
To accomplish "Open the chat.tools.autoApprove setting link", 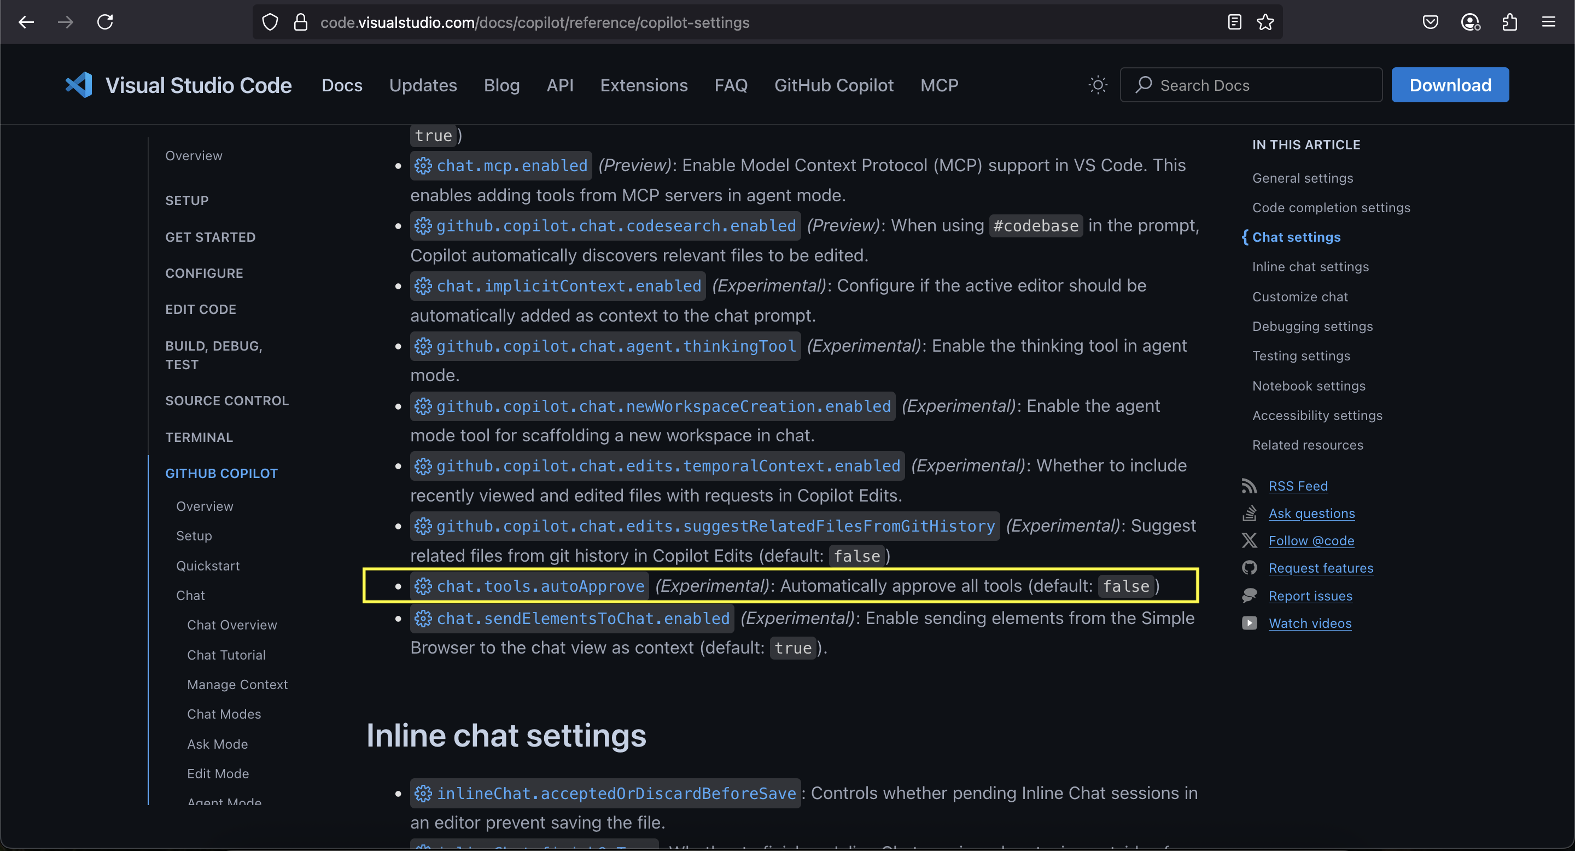I will (540, 586).
